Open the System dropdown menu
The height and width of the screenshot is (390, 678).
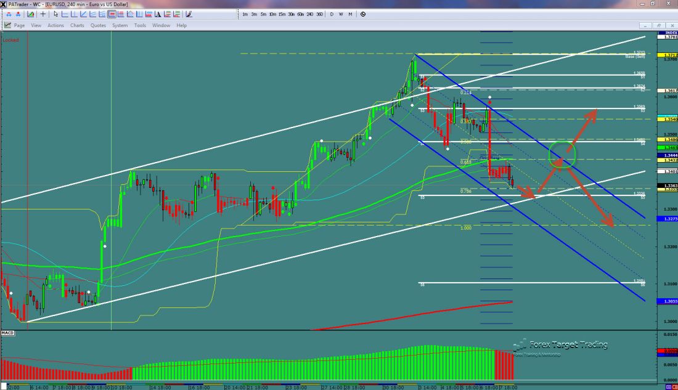[x=120, y=25]
